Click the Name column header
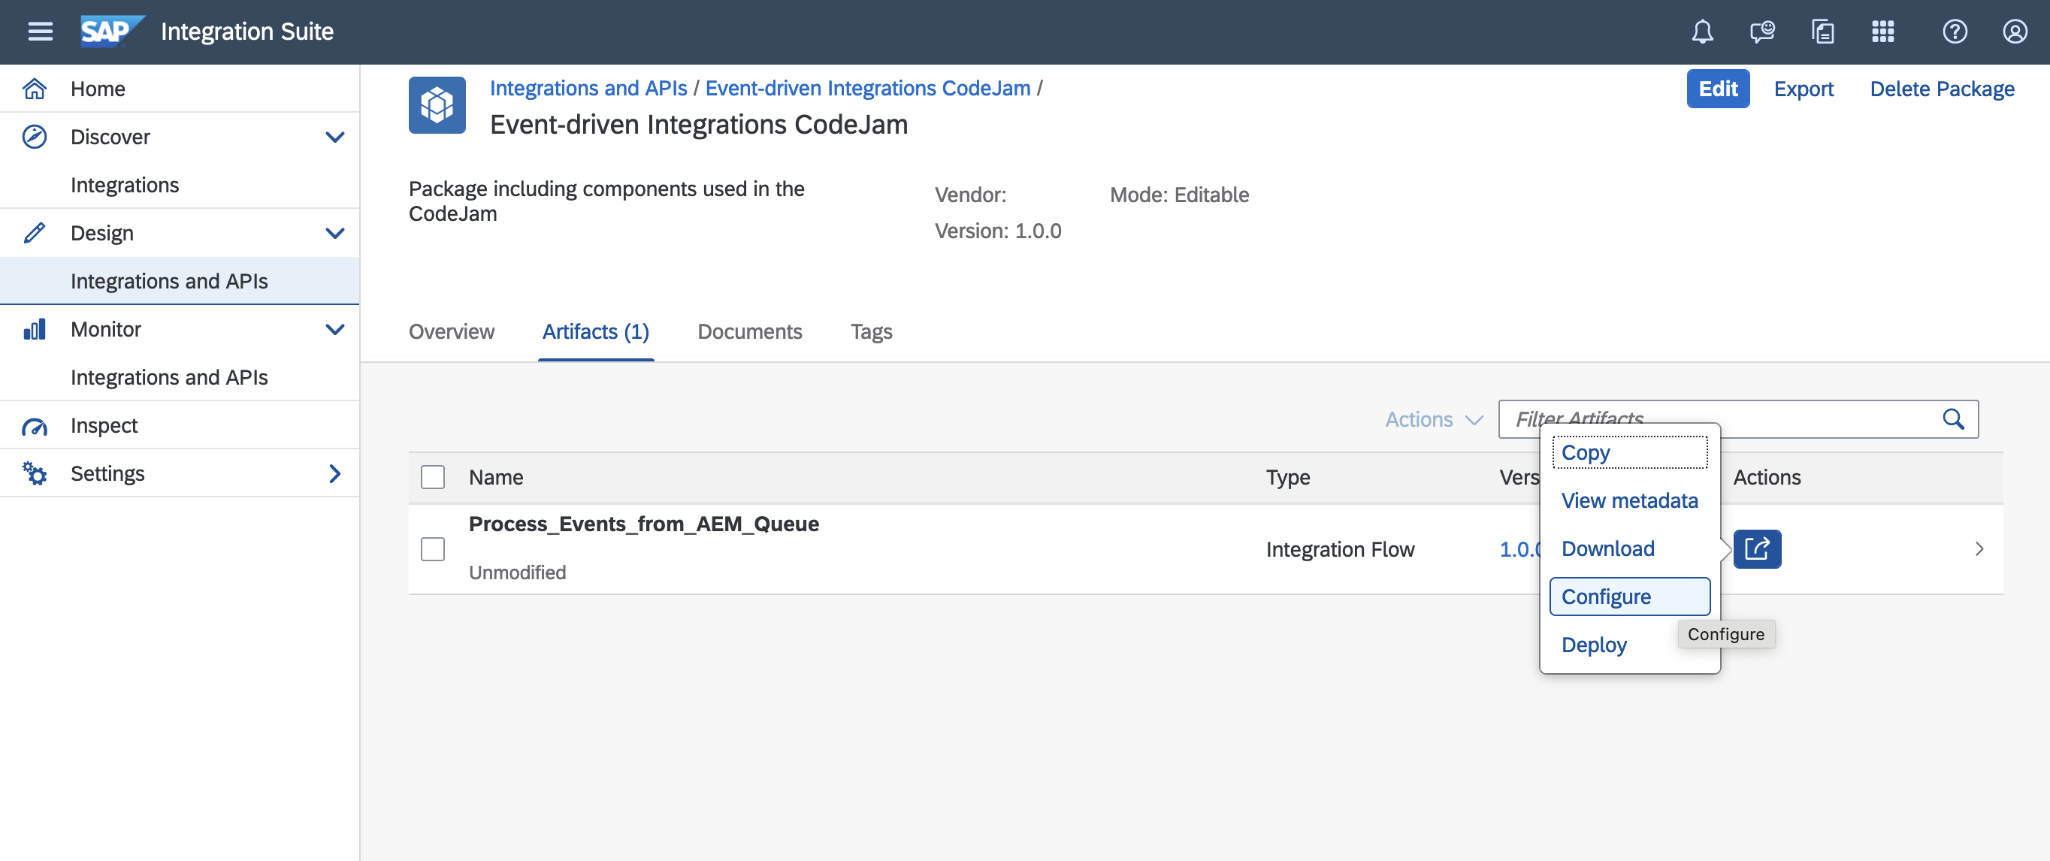Image resolution: width=2050 pixels, height=861 pixels. (x=496, y=476)
